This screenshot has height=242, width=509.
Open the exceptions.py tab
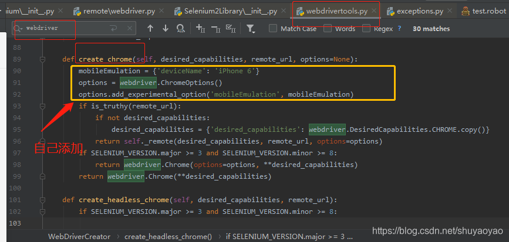(x=420, y=11)
